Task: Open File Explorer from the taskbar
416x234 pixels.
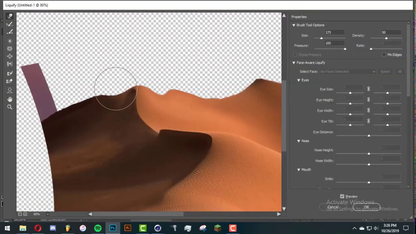Action: (x=23, y=228)
